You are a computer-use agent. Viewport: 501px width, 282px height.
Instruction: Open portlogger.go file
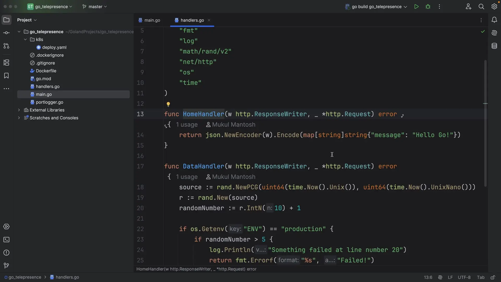click(50, 102)
